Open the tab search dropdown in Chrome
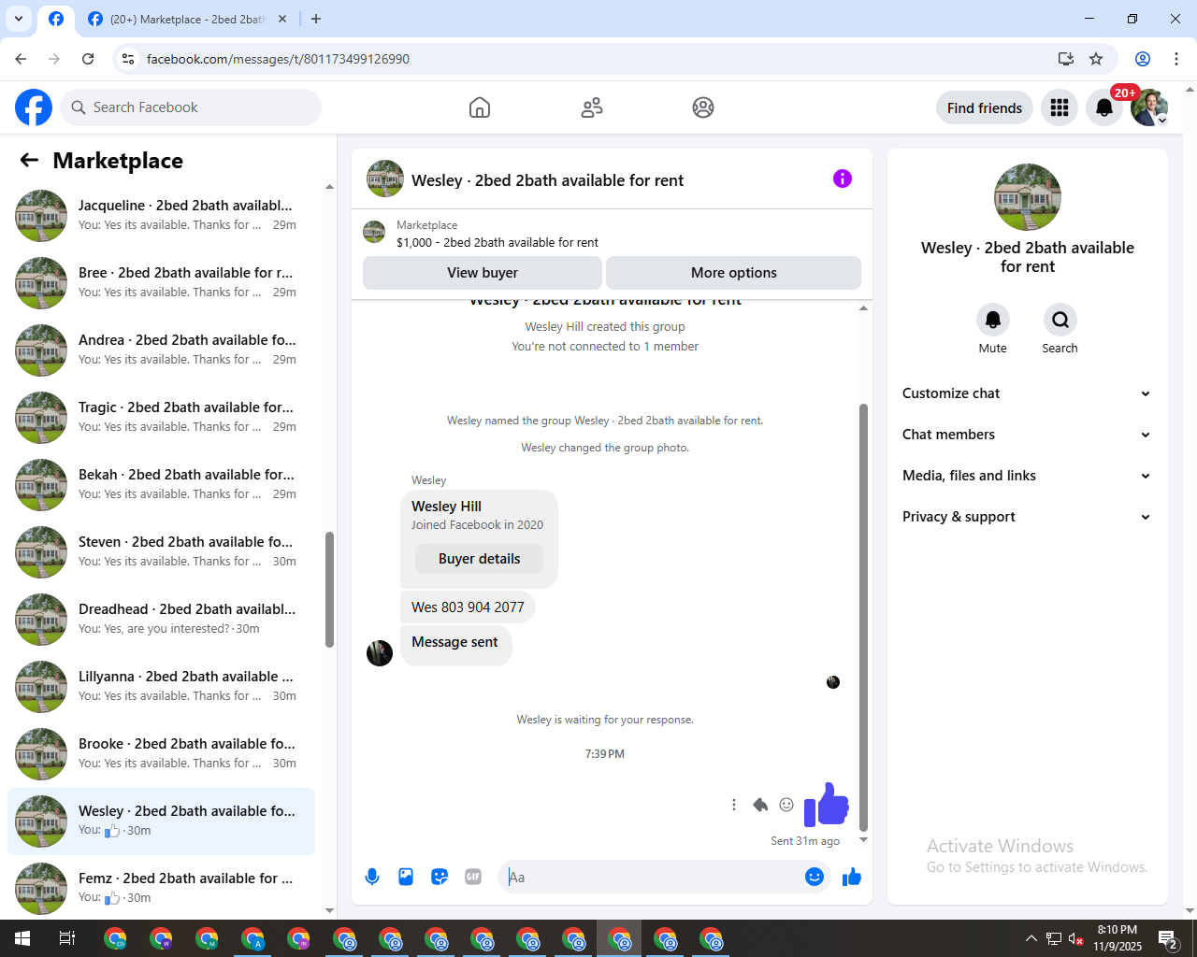The height and width of the screenshot is (957, 1197). (x=19, y=19)
